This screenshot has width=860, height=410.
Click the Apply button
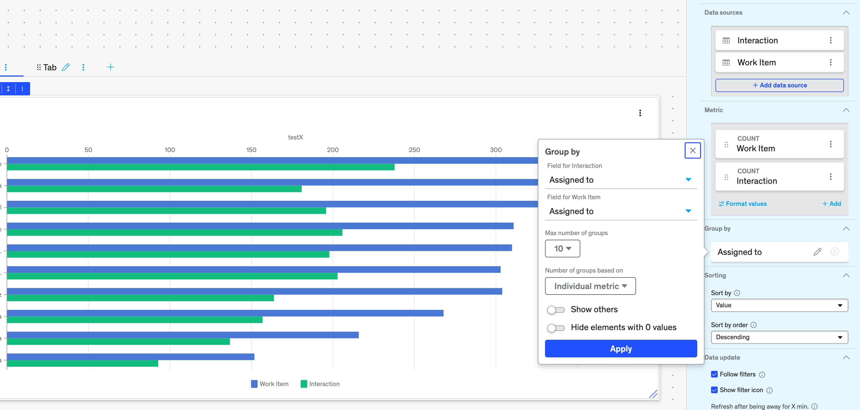point(620,349)
